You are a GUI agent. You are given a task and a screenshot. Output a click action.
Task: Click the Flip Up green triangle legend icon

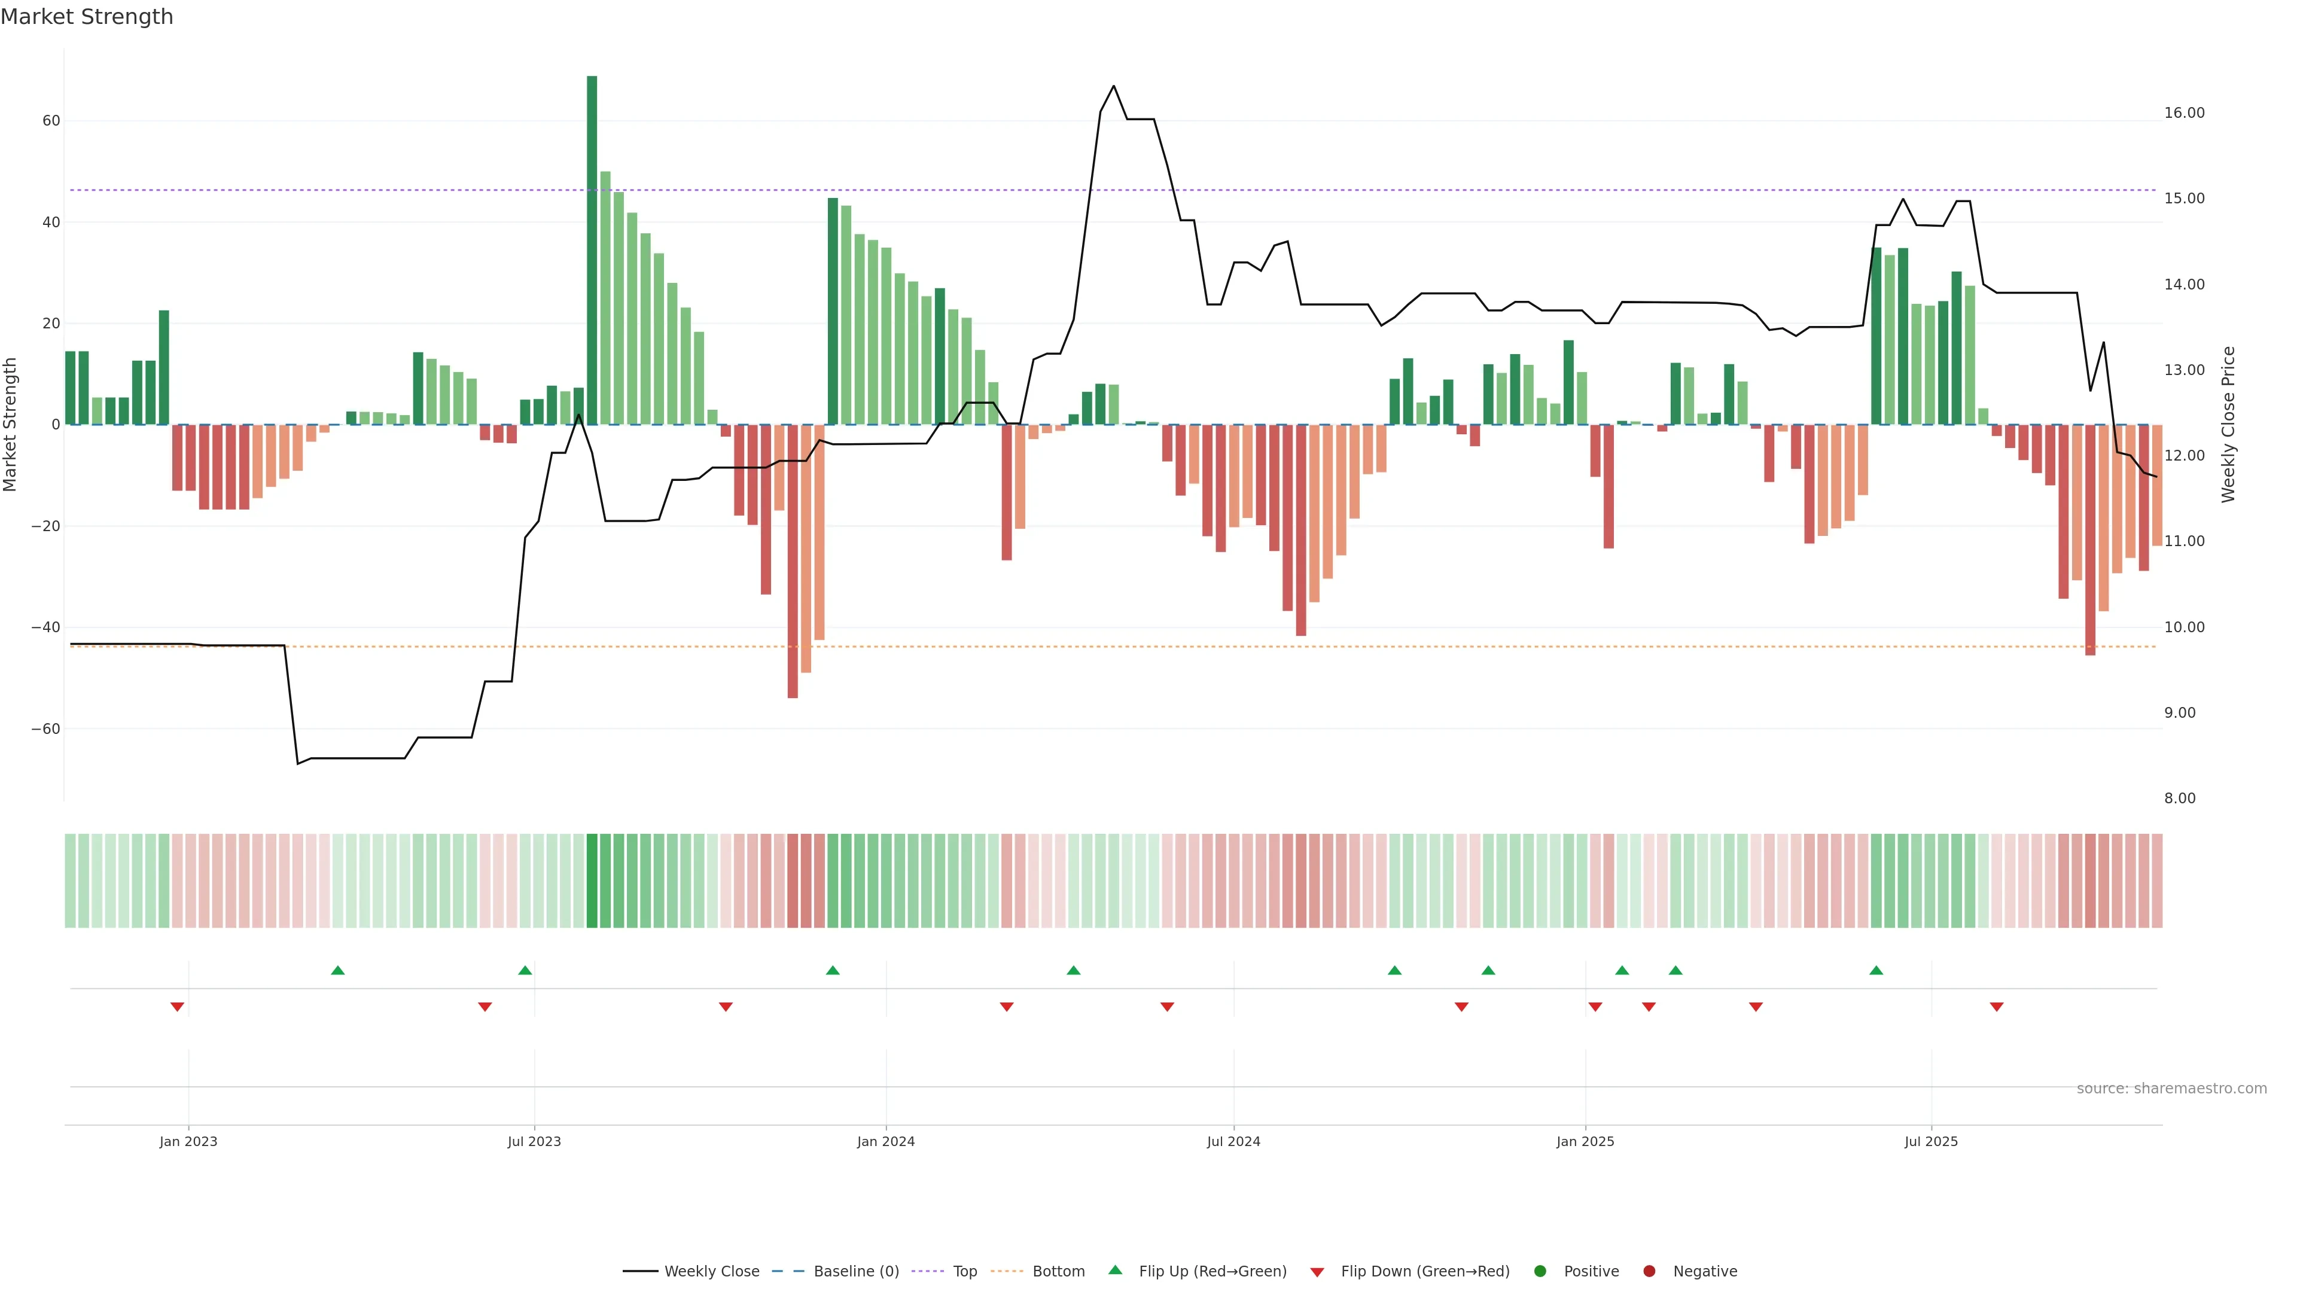(1114, 1270)
